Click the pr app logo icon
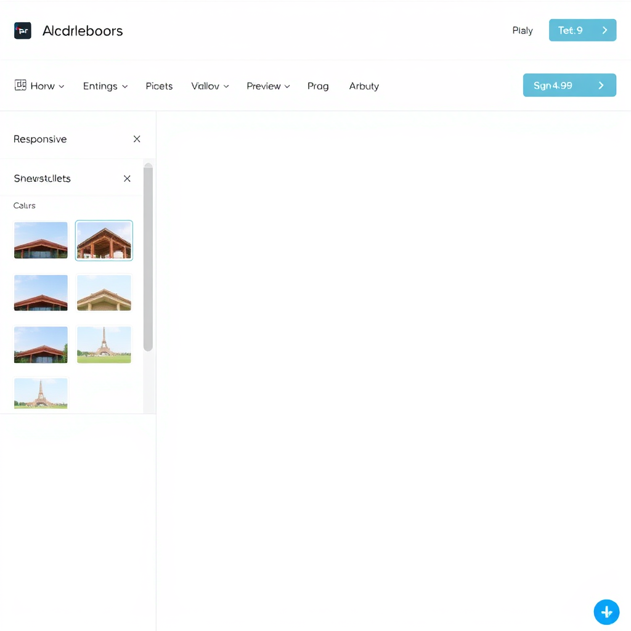 click(x=23, y=30)
